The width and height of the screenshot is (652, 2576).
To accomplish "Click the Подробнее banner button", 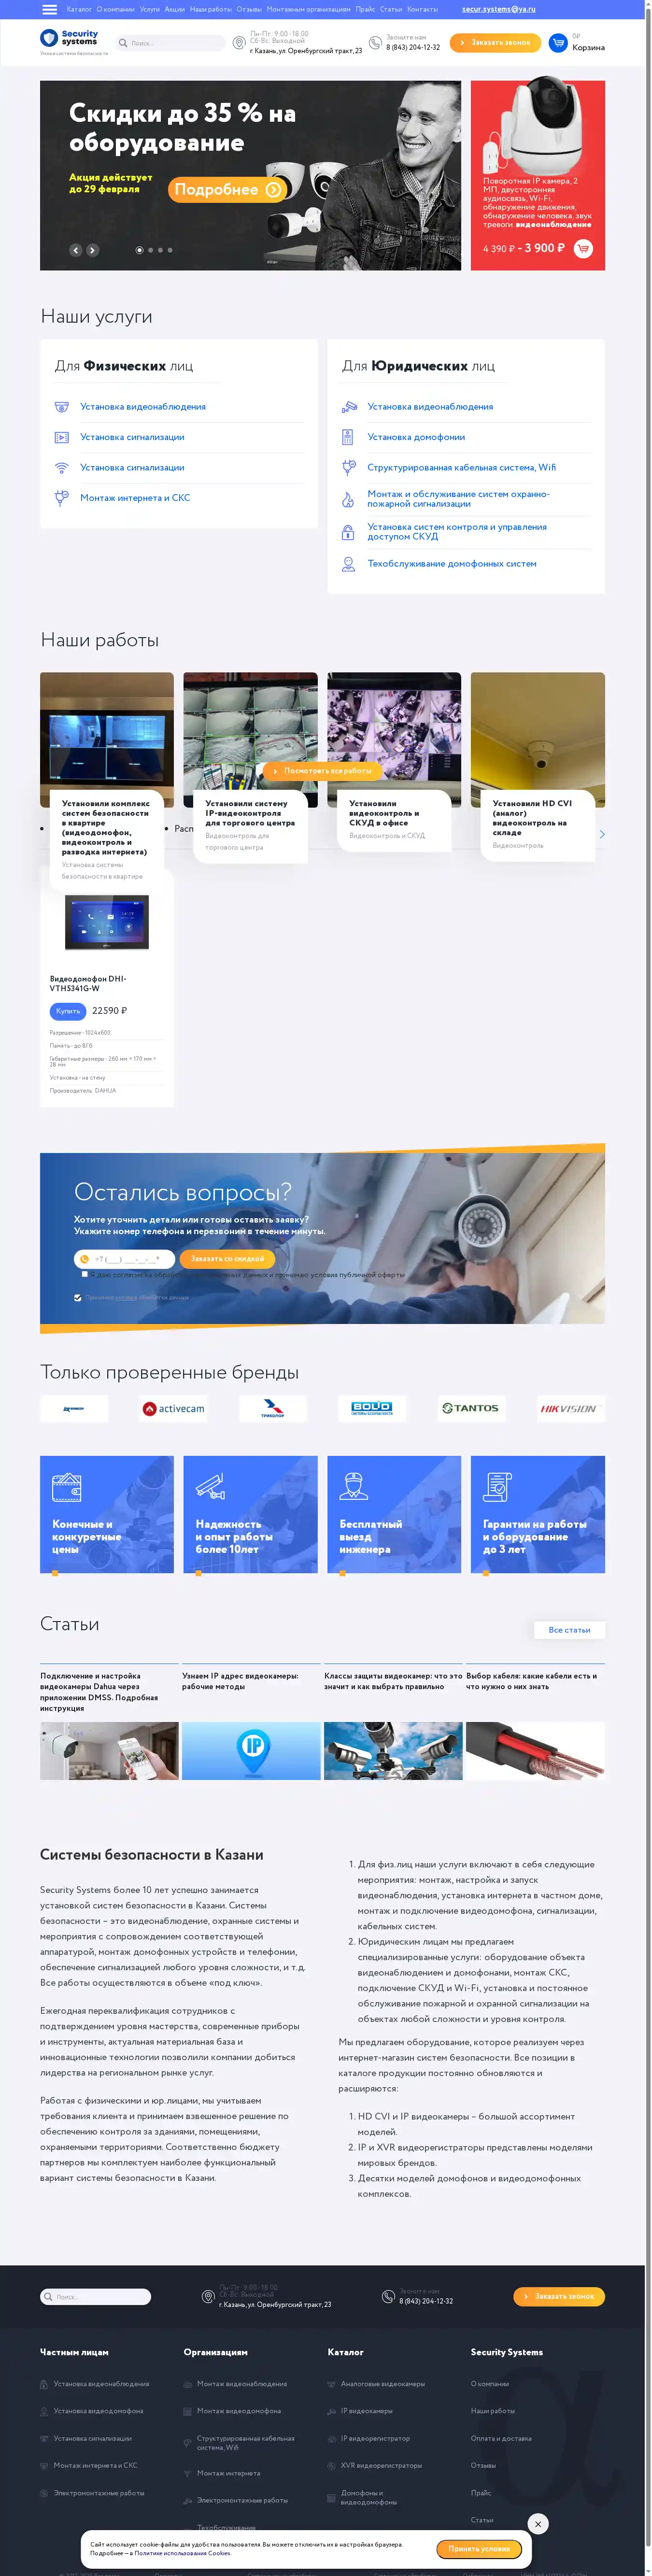I will pos(227,189).
